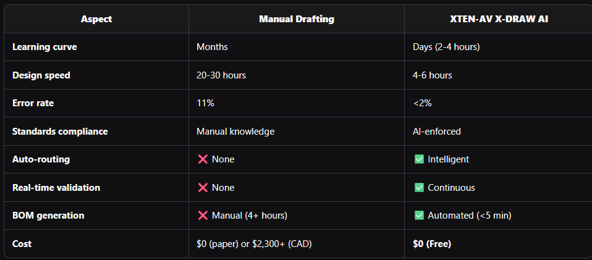Click the red X next to Manual (4+ hours)
The width and height of the screenshot is (592, 260).
pyautogui.click(x=202, y=216)
